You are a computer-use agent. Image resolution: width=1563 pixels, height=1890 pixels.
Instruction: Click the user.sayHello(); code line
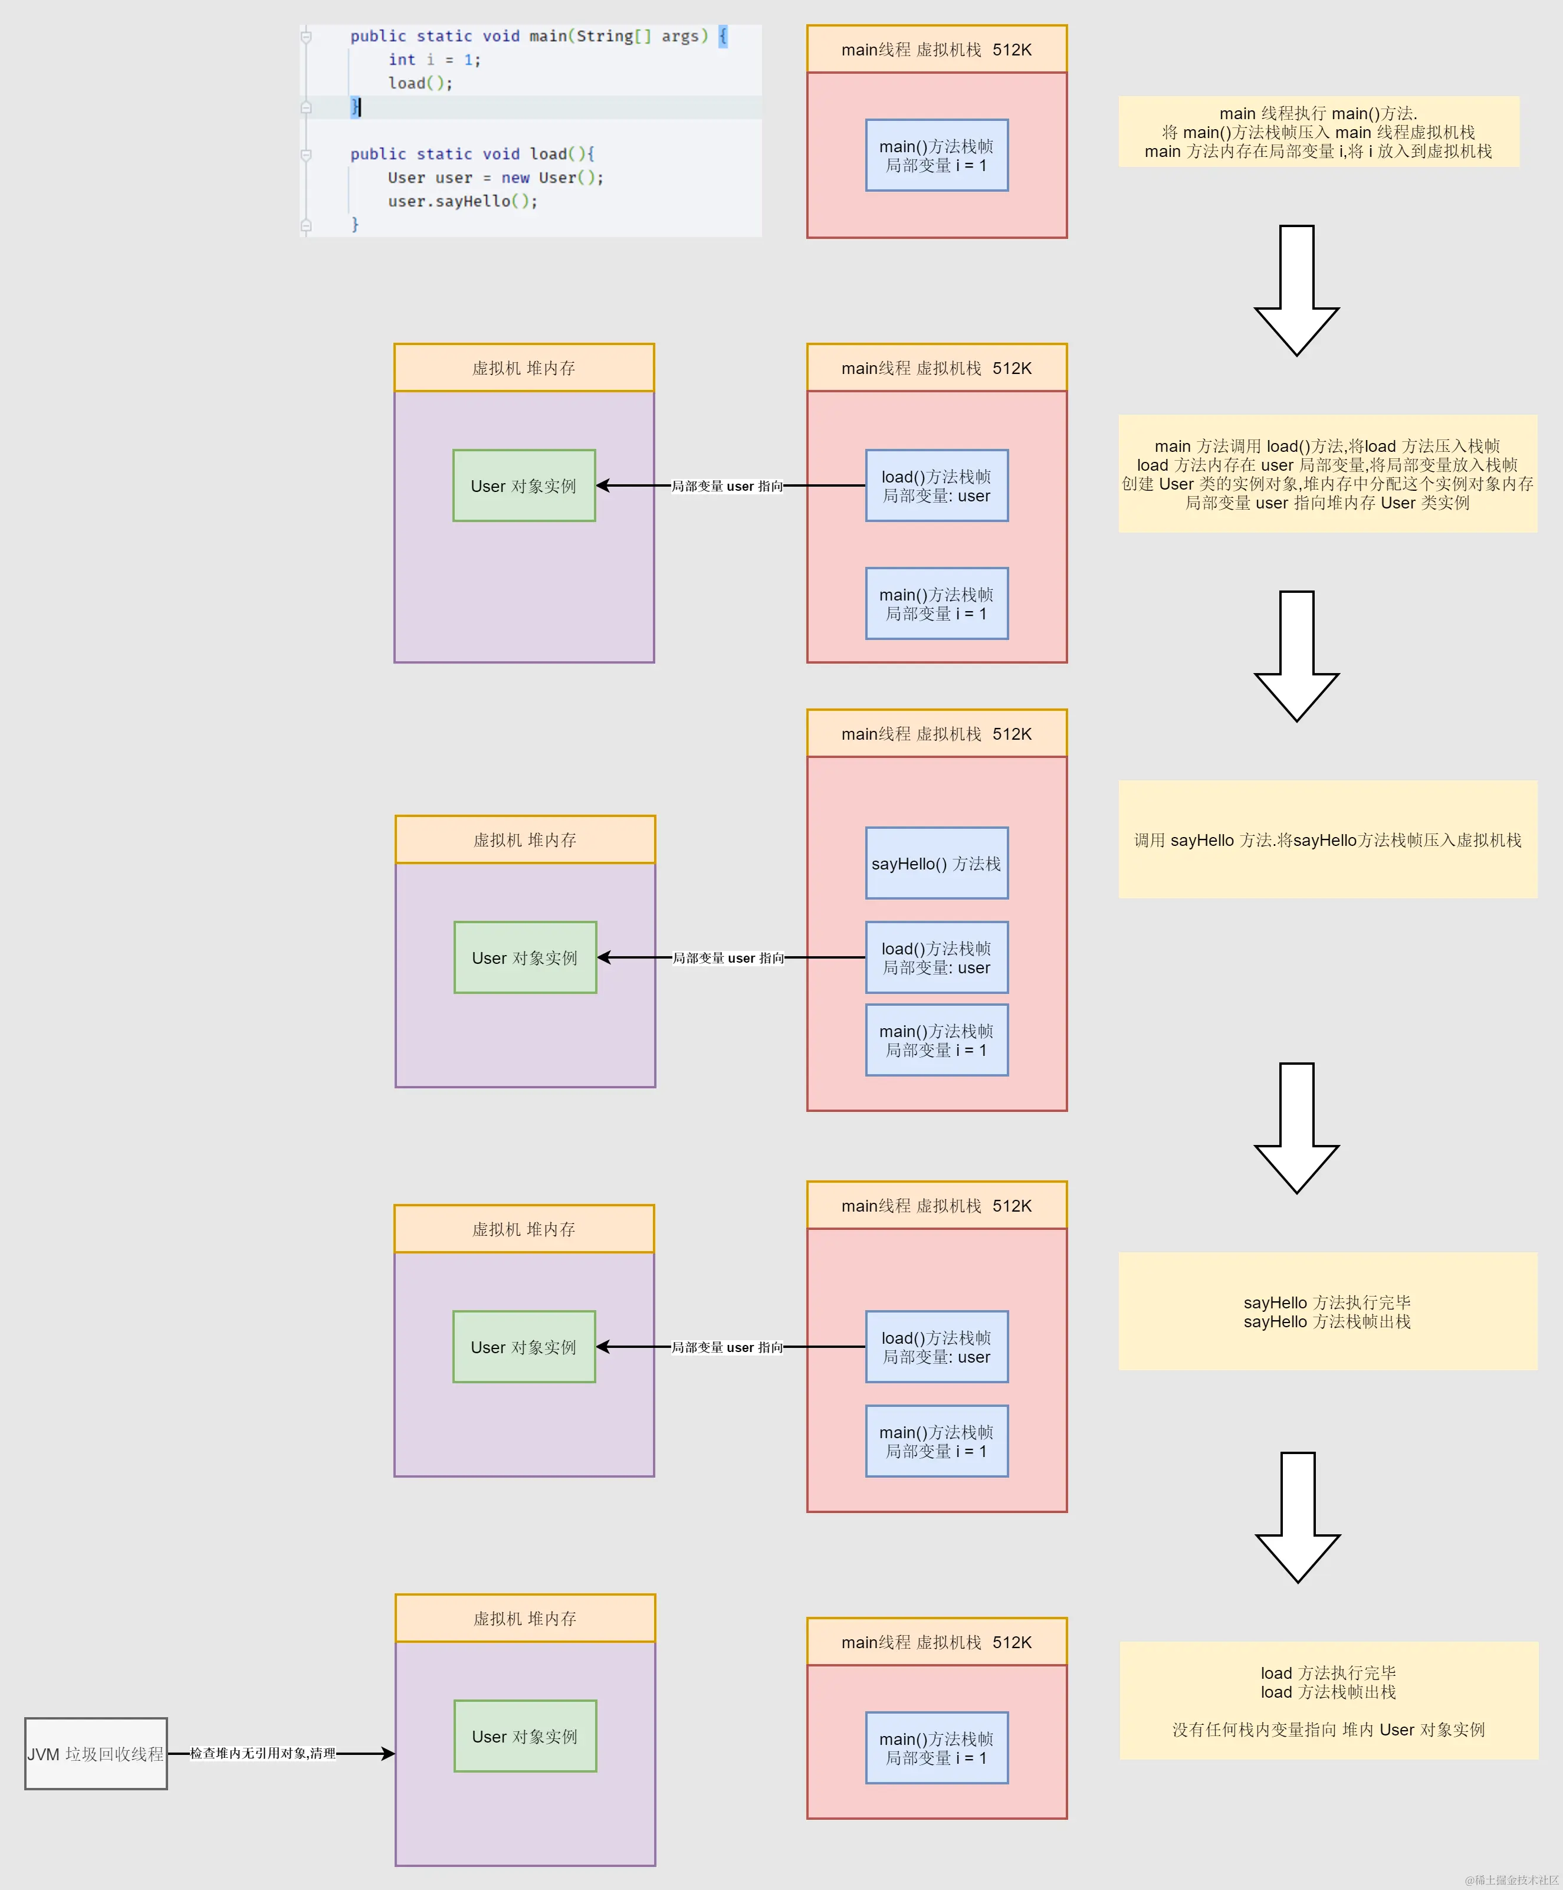click(x=462, y=201)
